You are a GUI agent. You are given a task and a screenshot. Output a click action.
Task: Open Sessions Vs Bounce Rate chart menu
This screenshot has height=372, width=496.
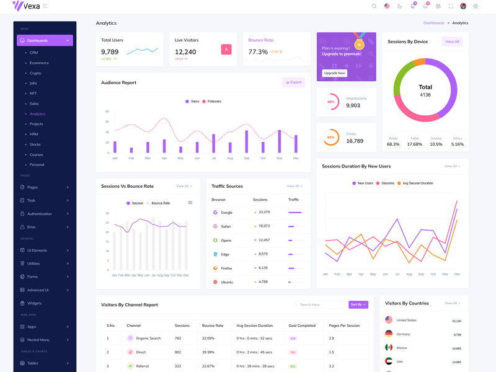(x=190, y=203)
